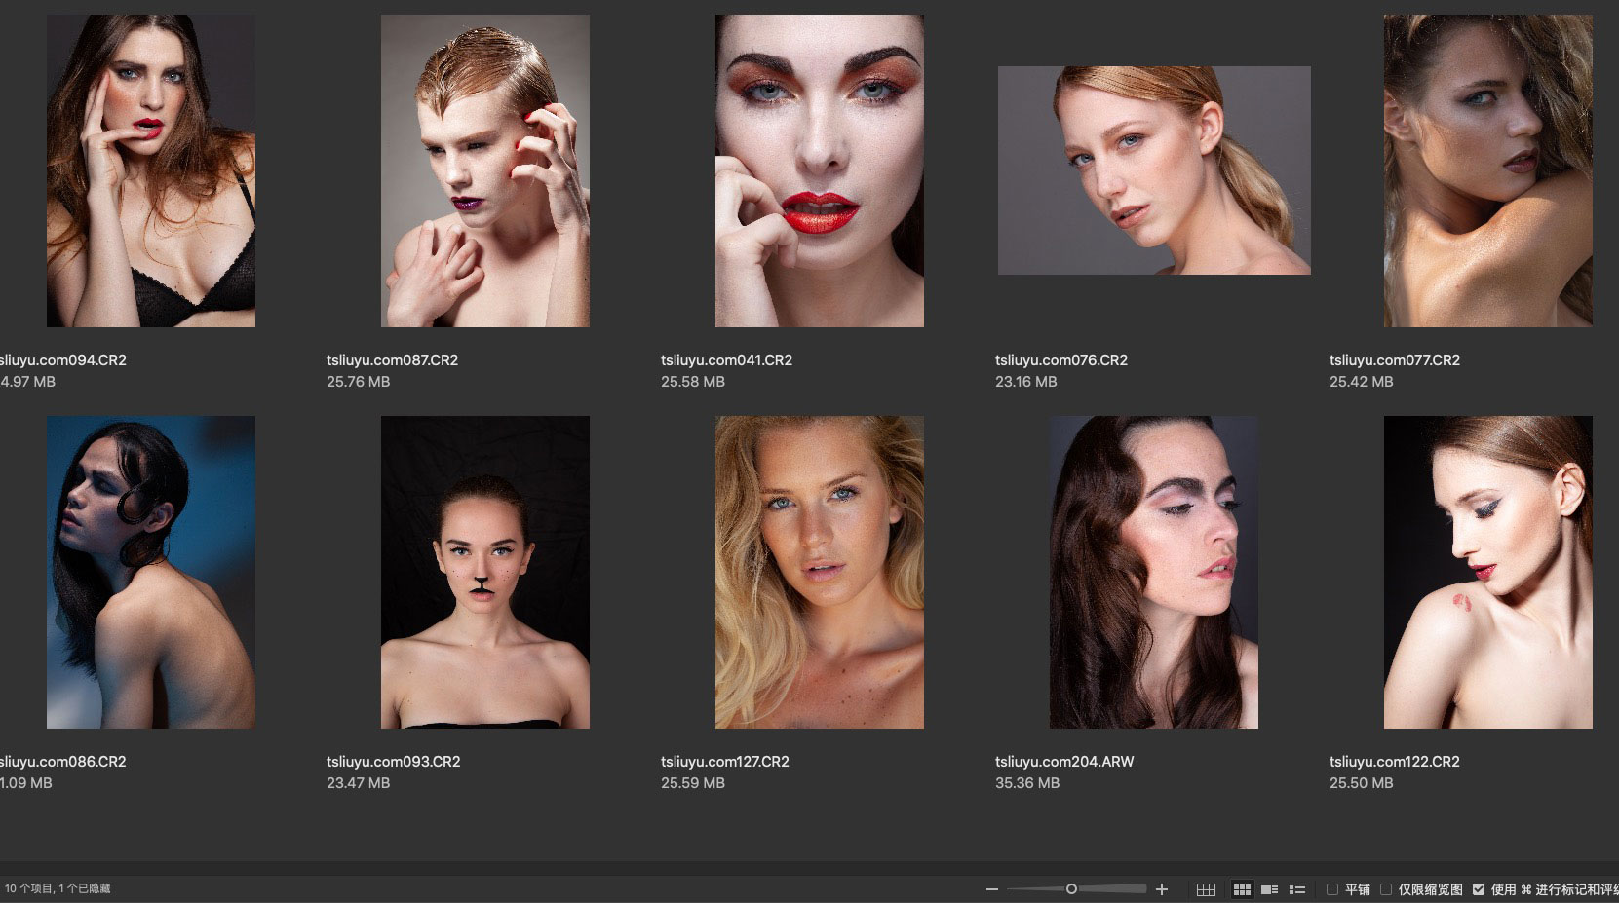Select thumbnail tsliuyu.com122.CR2

click(x=1487, y=572)
